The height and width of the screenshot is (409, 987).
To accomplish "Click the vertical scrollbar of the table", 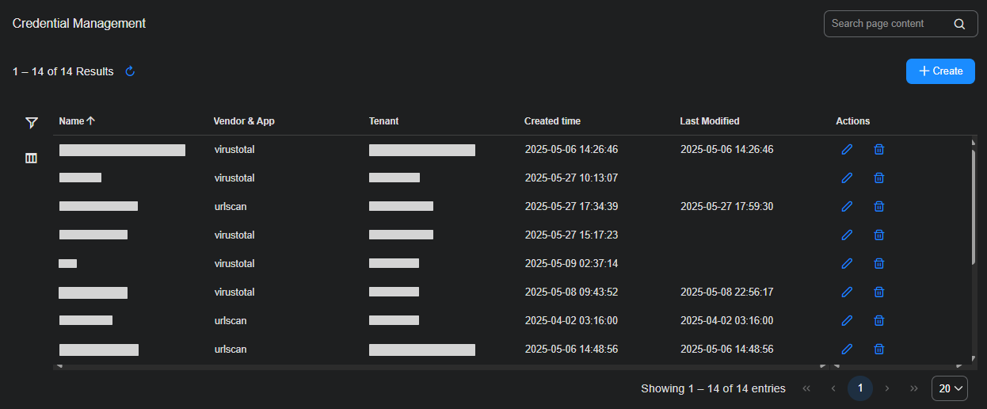I will [x=974, y=206].
